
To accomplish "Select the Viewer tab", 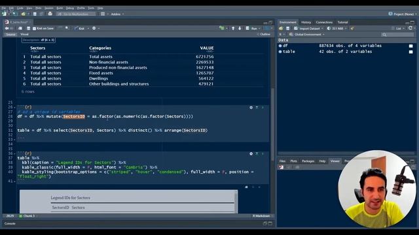I will tap(335, 161).
